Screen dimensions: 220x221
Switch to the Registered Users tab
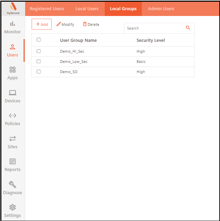pyautogui.click(x=47, y=9)
